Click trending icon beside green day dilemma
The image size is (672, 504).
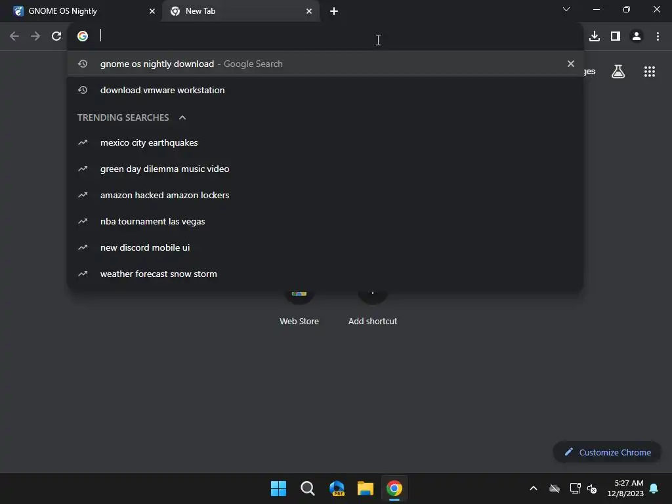(x=83, y=169)
